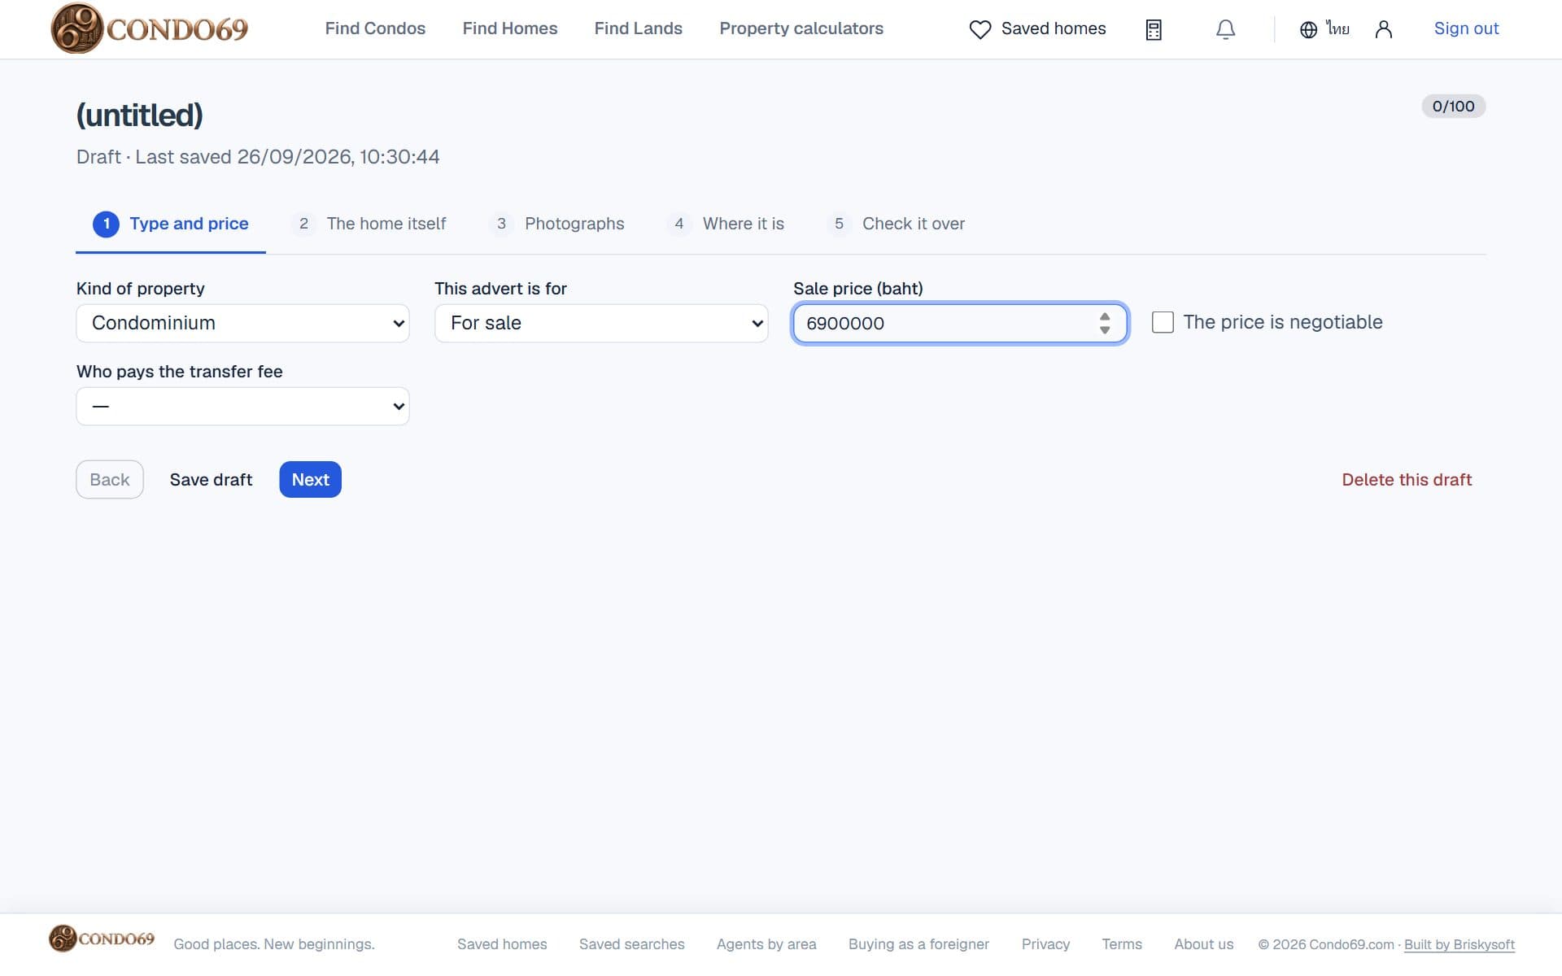Viewport: 1562px width, 976px height.
Task: Open the Where it is step
Action: tap(726, 224)
